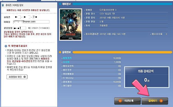Click the blue bullet beside 예매정보

tap(60, 4)
